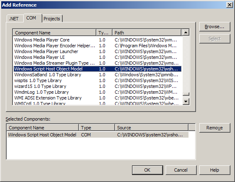Click the C:\Windows\System32\omnib... path cell

146,75
